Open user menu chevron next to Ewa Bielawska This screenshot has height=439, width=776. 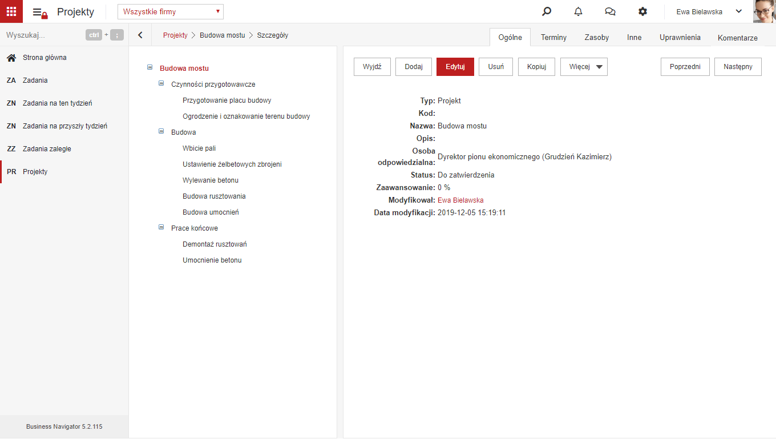pos(738,11)
